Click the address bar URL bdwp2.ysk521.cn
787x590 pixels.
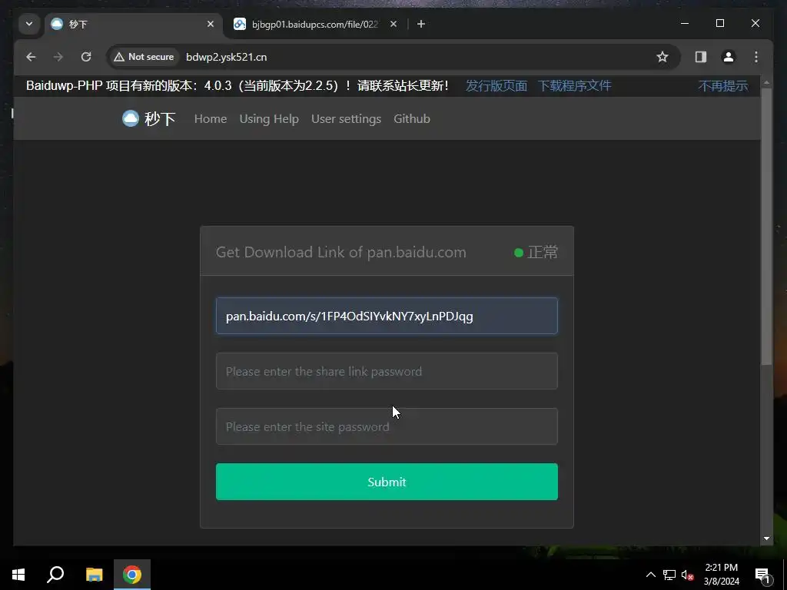(227, 57)
